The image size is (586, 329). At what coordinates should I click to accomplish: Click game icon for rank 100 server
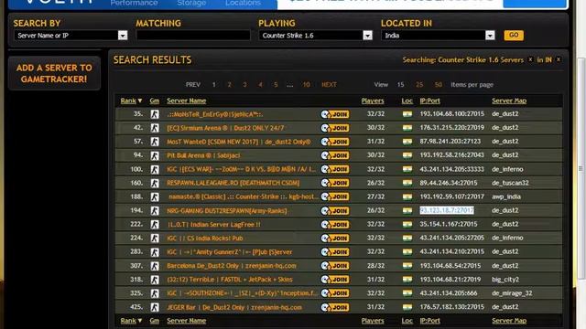pos(155,169)
